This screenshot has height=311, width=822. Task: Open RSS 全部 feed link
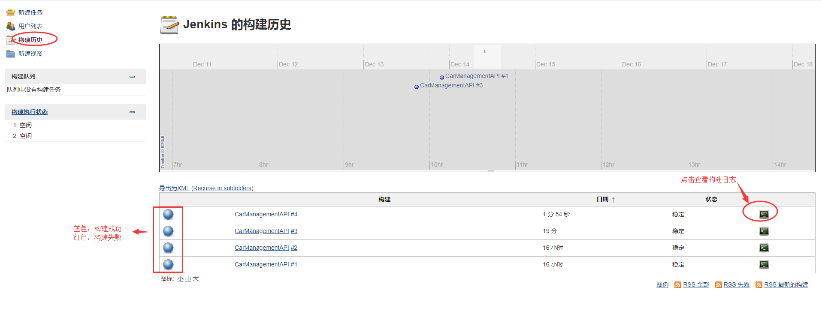click(x=696, y=284)
